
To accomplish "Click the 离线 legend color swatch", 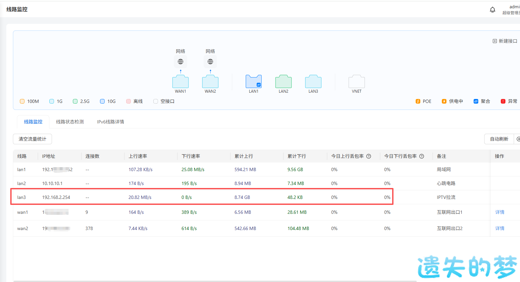I will click(129, 101).
